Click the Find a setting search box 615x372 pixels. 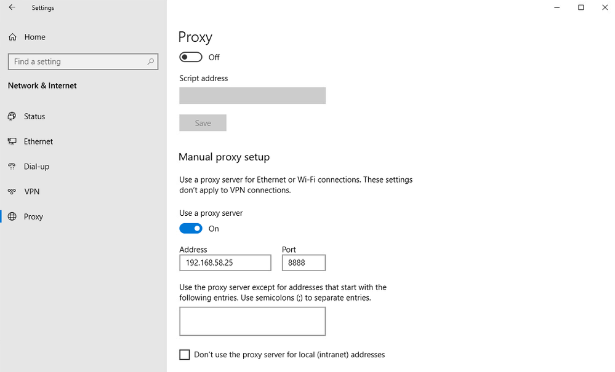[x=83, y=62]
